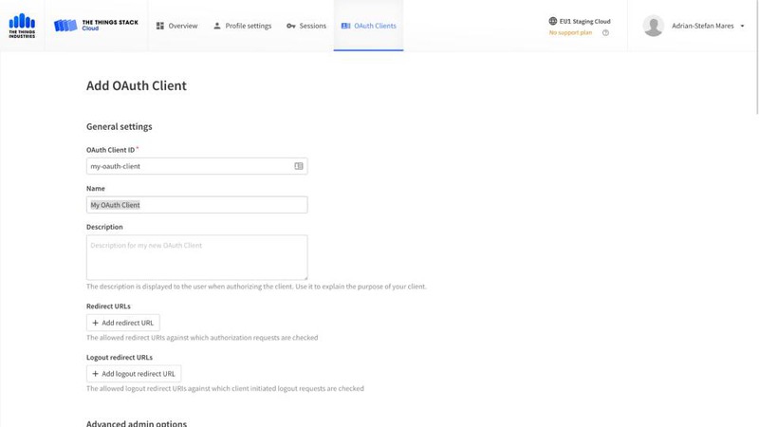
Task: Click the Overview grid icon
Action: click(x=160, y=27)
